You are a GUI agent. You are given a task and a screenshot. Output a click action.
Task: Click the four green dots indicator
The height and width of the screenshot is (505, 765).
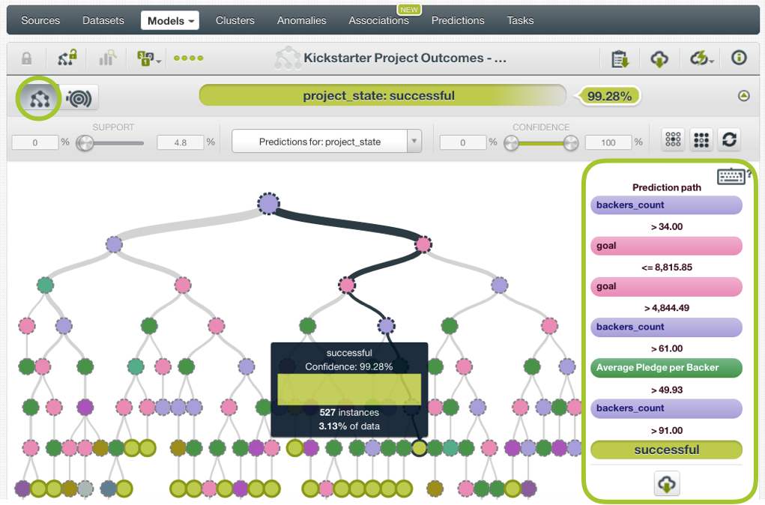[x=188, y=58]
